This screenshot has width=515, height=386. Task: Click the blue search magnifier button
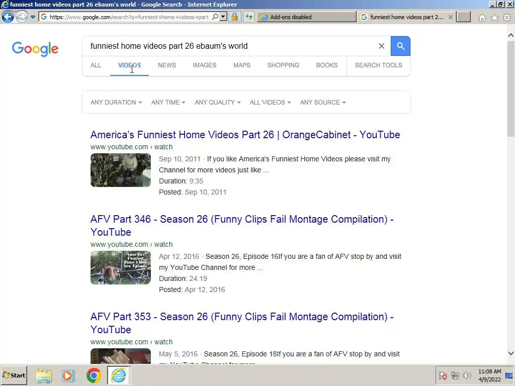click(400, 46)
